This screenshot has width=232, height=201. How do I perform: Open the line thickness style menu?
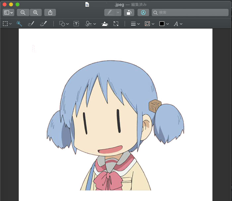point(135,24)
